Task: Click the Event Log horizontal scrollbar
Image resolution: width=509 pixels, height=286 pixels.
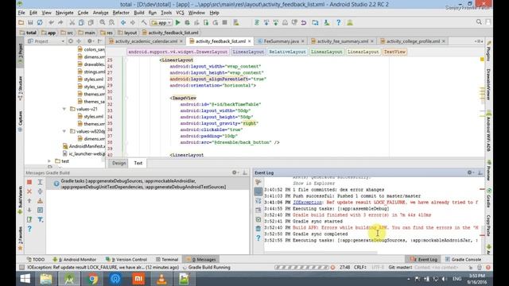Action: click(x=321, y=253)
